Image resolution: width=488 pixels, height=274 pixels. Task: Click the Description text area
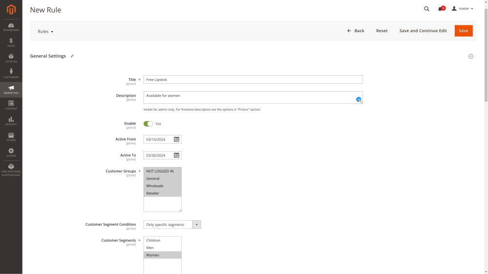click(x=253, y=98)
